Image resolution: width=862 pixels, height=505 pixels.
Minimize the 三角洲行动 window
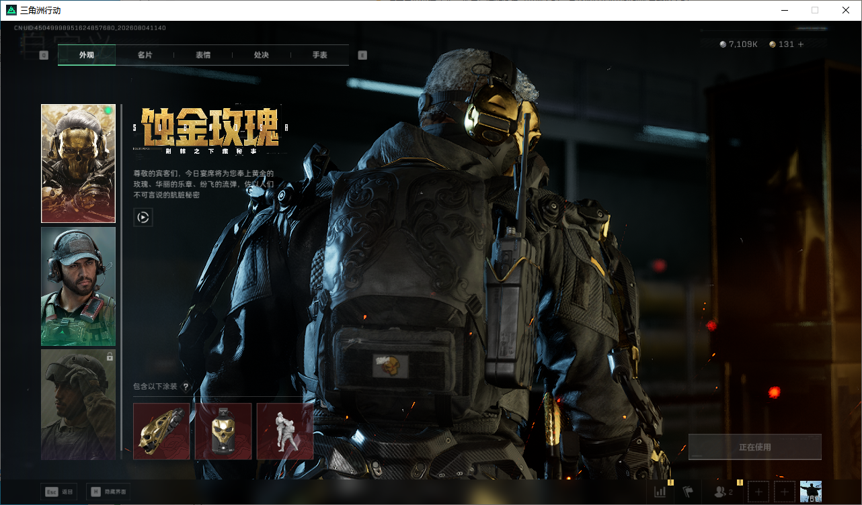785,10
